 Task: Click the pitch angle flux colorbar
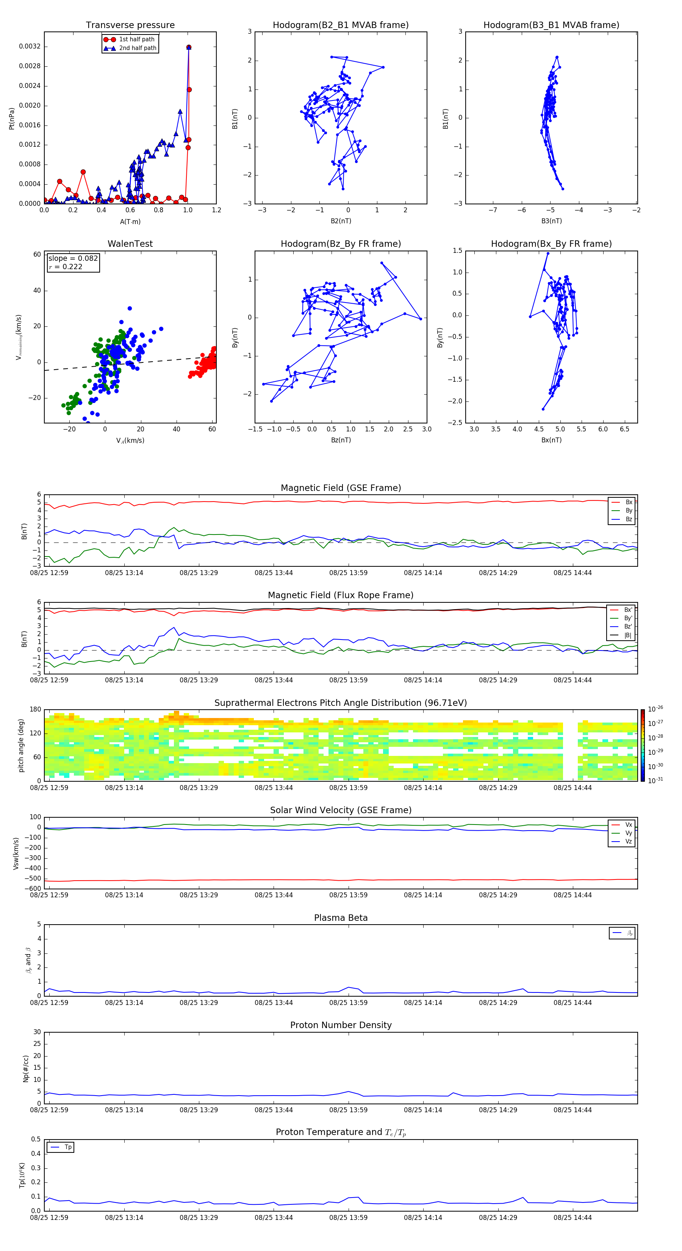click(643, 745)
